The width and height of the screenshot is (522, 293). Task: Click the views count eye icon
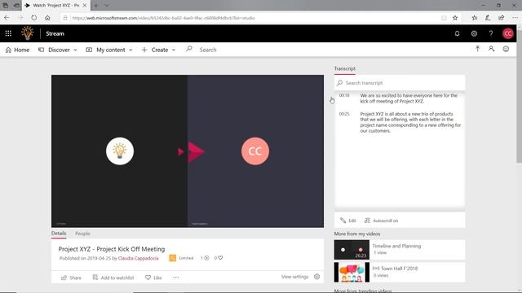coord(206,258)
